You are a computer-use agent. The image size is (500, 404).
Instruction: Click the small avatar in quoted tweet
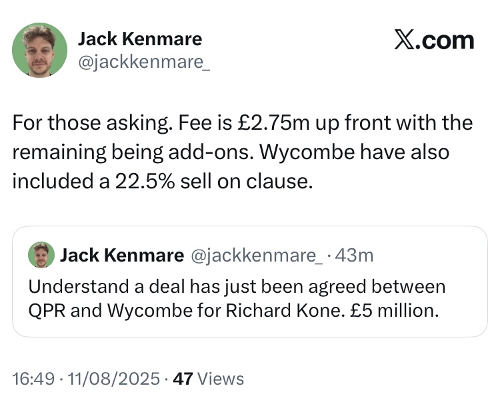tap(41, 255)
